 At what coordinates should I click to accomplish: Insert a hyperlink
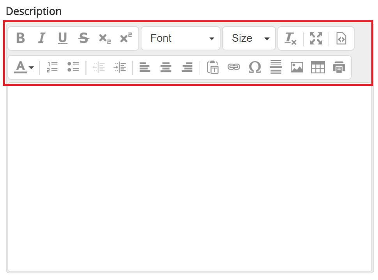click(x=234, y=67)
